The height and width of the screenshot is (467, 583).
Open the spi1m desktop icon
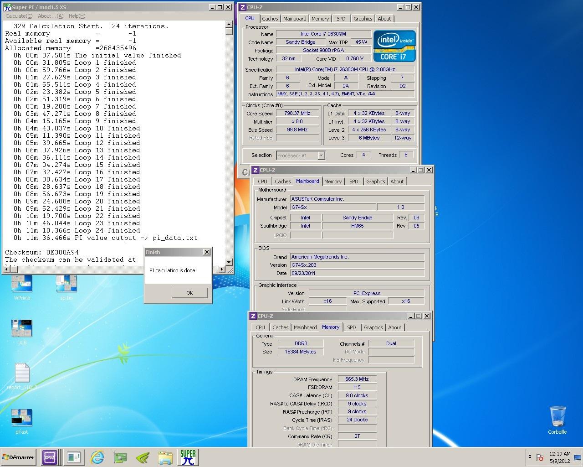coord(66,288)
